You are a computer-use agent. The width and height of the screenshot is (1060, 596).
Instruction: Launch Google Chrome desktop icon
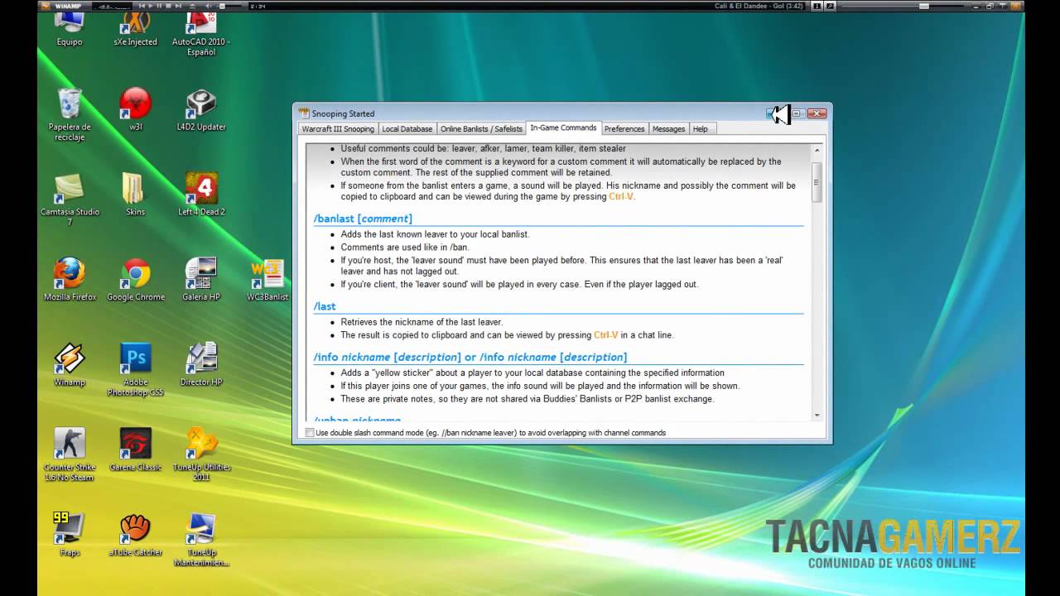tap(135, 280)
